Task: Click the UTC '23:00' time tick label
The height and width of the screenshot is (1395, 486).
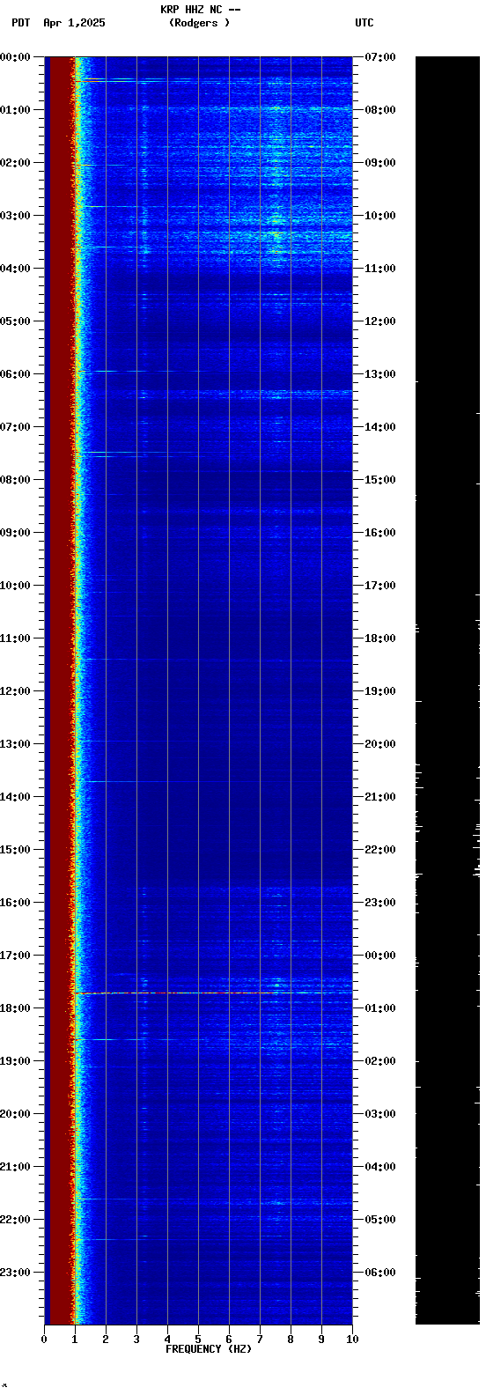Action: [x=380, y=903]
